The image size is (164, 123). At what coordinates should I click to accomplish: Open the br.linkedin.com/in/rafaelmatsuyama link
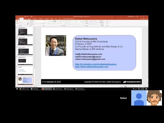tap(96, 64)
